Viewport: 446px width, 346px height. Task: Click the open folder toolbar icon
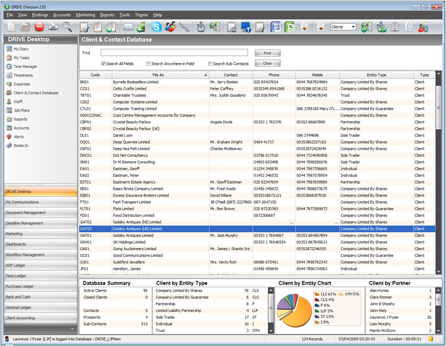(25, 27)
